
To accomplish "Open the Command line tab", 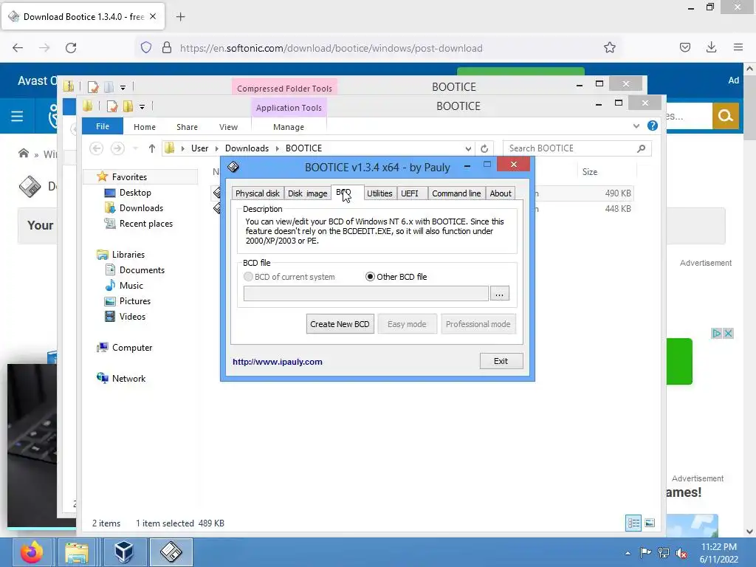I will [456, 193].
